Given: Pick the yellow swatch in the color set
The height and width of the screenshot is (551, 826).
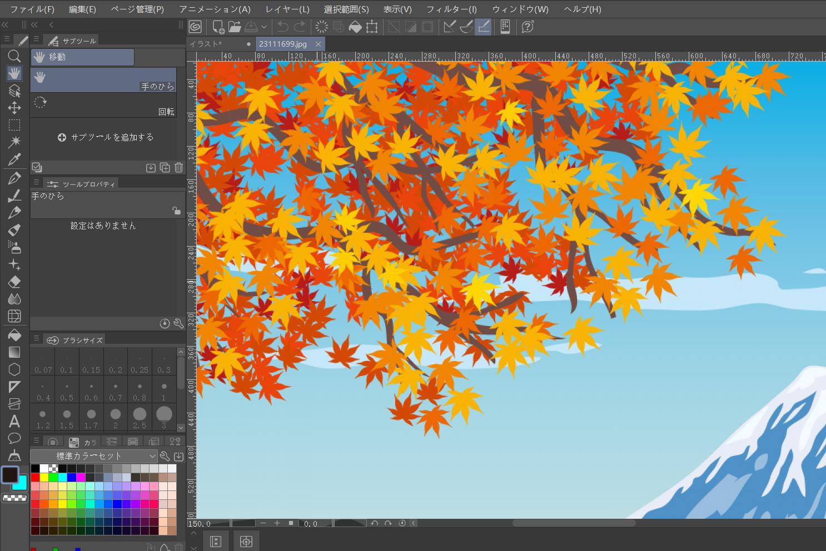Looking at the screenshot, I should click(x=44, y=477).
